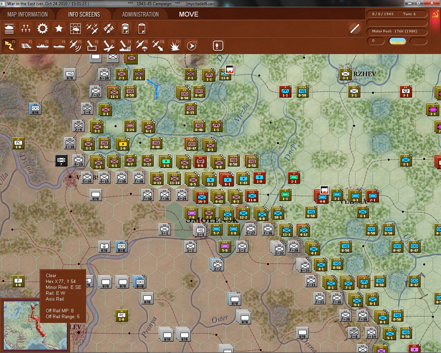The height and width of the screenshot is (353, 441).
Task: Open the blank page report icon
Action: [x=142, y=28]
